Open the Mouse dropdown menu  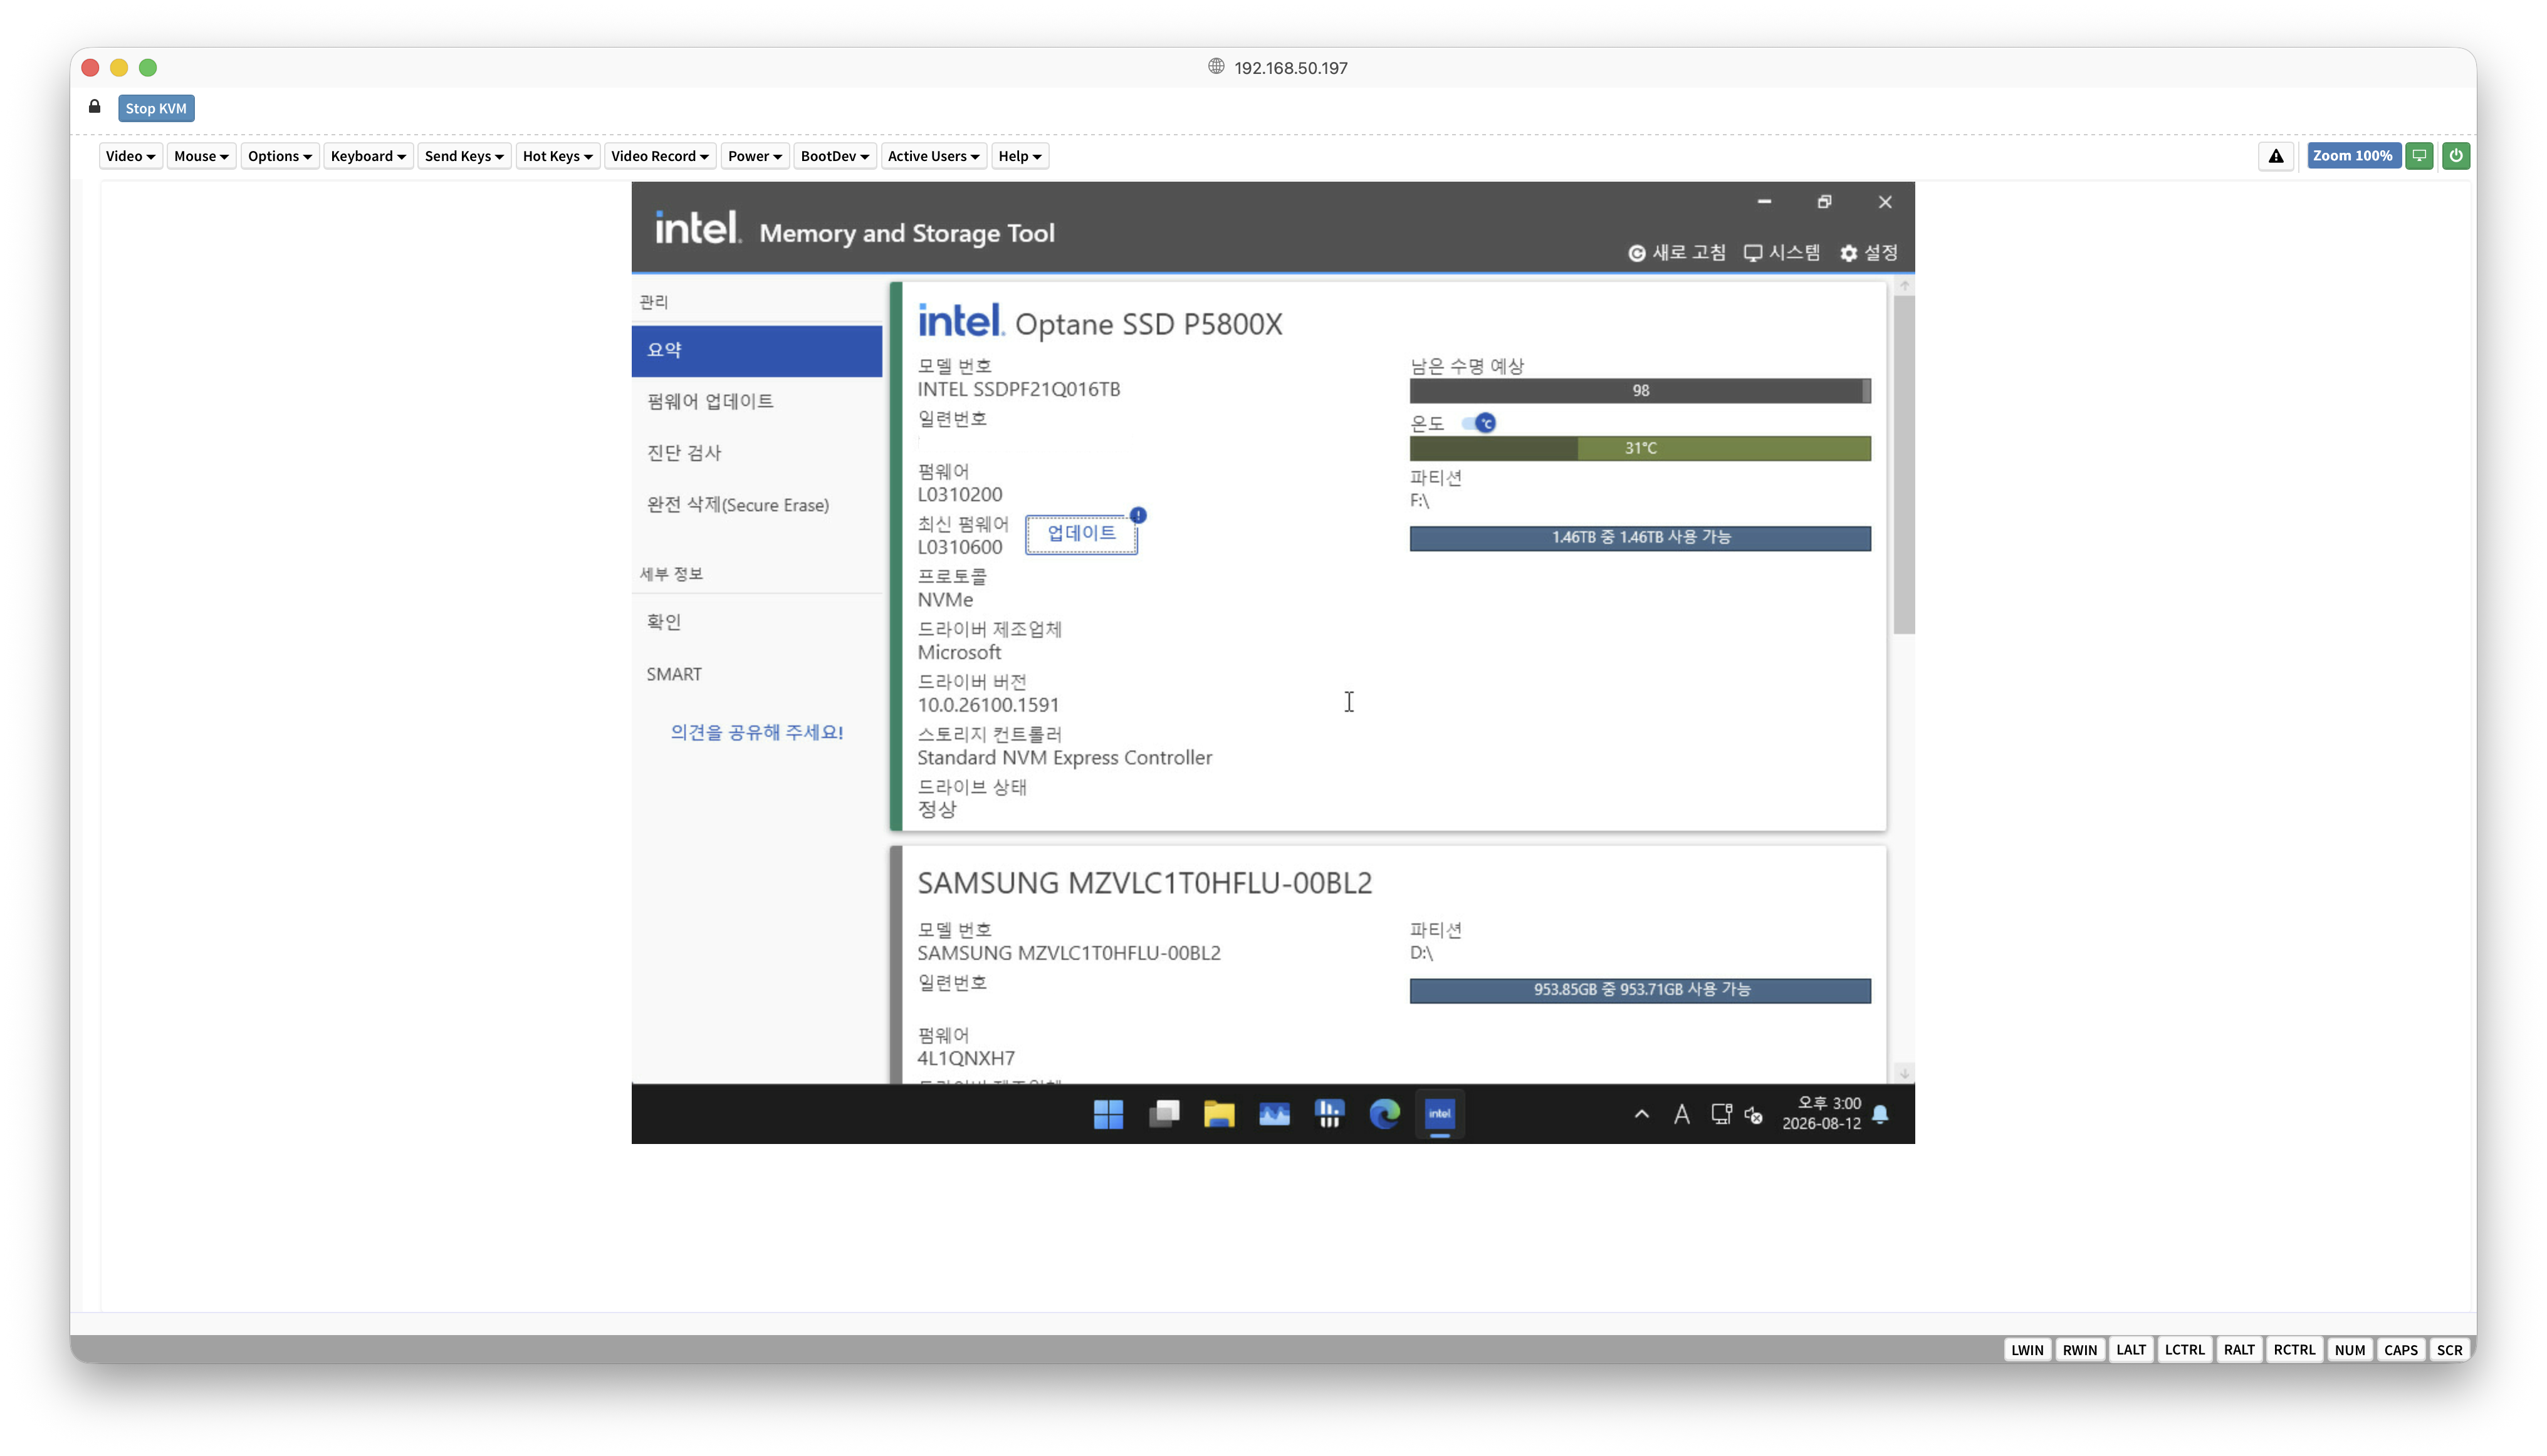tap(201, 156)
